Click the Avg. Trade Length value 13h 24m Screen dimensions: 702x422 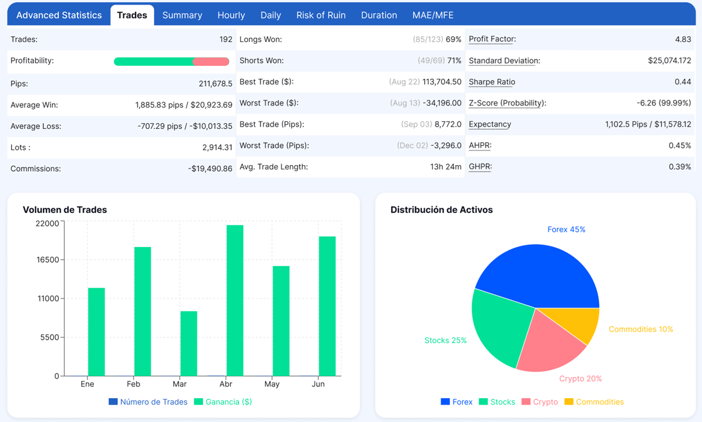coord(446,166)
